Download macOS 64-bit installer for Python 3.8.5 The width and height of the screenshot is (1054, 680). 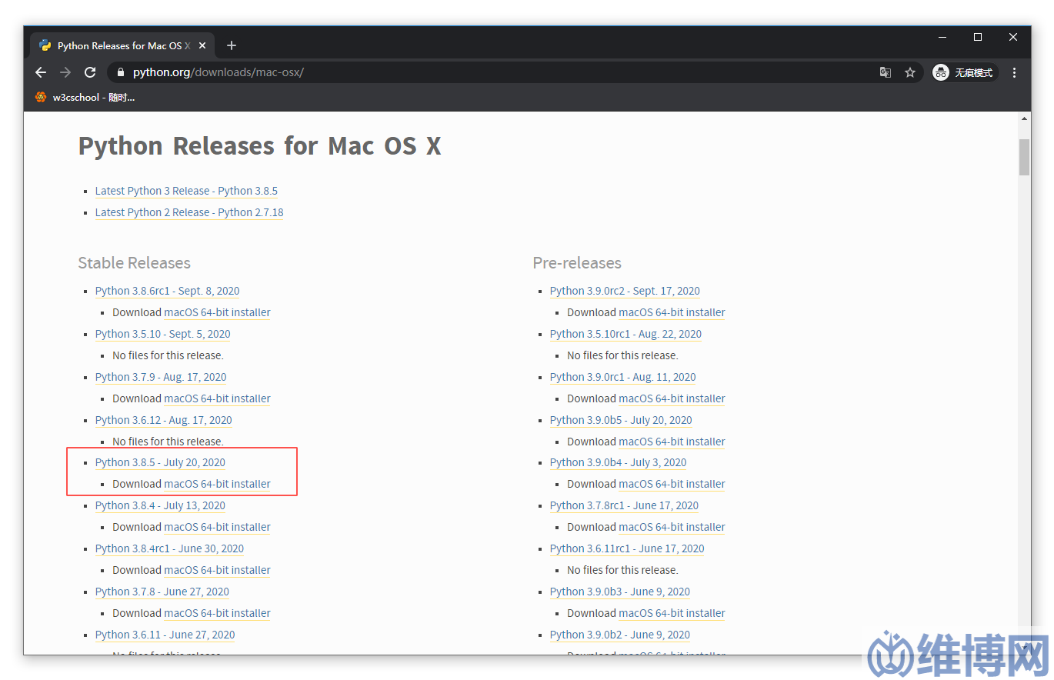click(x=218, y=484)
